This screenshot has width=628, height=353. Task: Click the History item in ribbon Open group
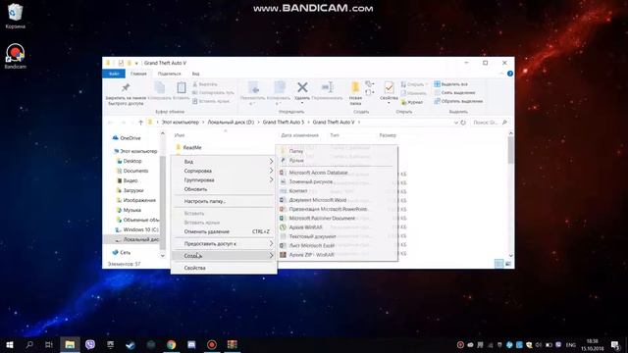tap(412, 102)
